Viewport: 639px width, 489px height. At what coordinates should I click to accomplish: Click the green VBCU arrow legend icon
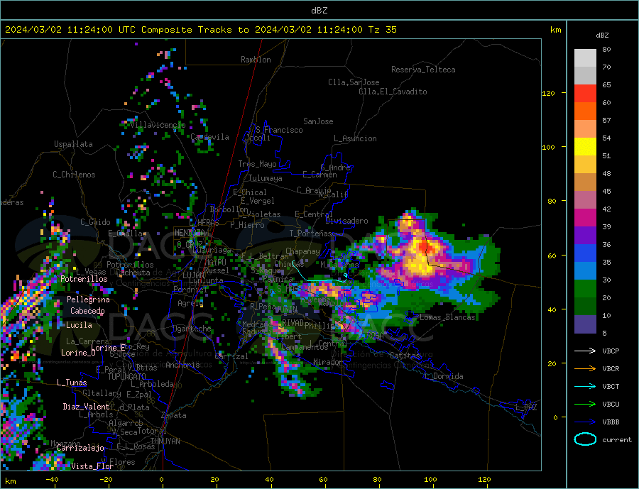(585, 405)
